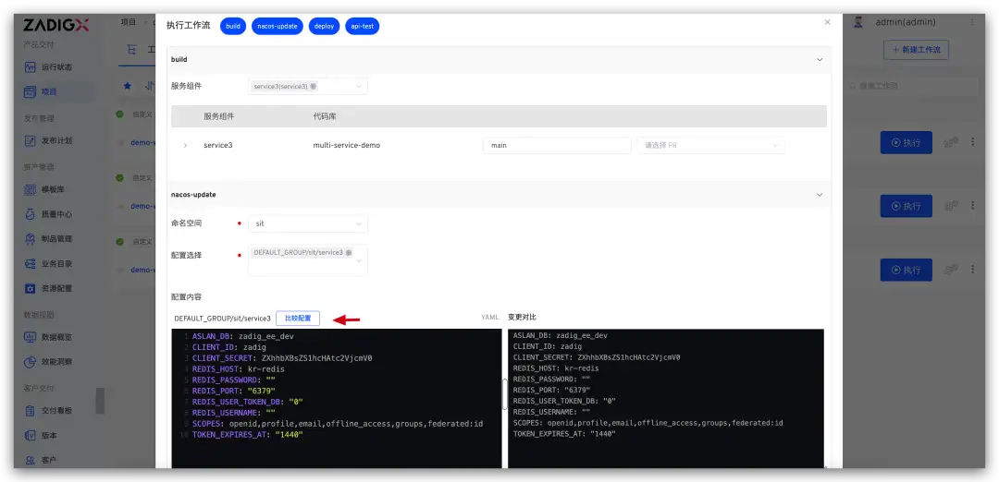Click the blue star favorites icon

click(128, 85)
